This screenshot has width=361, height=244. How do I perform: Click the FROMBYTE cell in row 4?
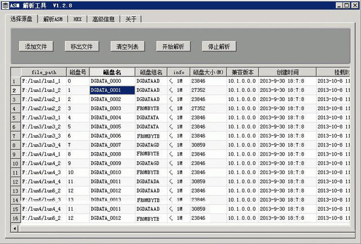(151, 108)
